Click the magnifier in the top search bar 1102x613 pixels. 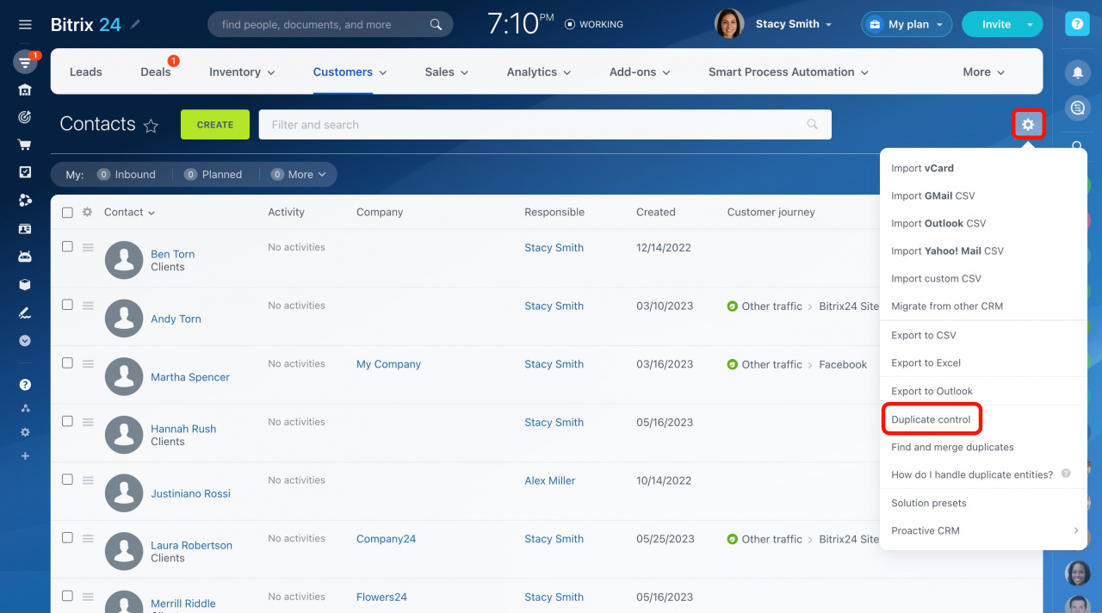click(x=437, y=24)
